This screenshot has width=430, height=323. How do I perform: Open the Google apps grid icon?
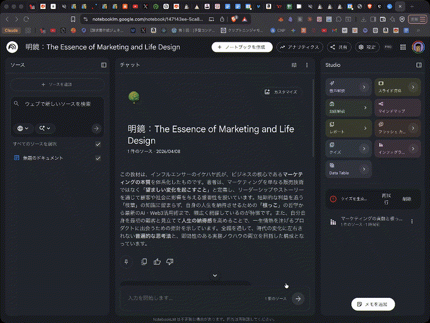[x=402, y=47]
